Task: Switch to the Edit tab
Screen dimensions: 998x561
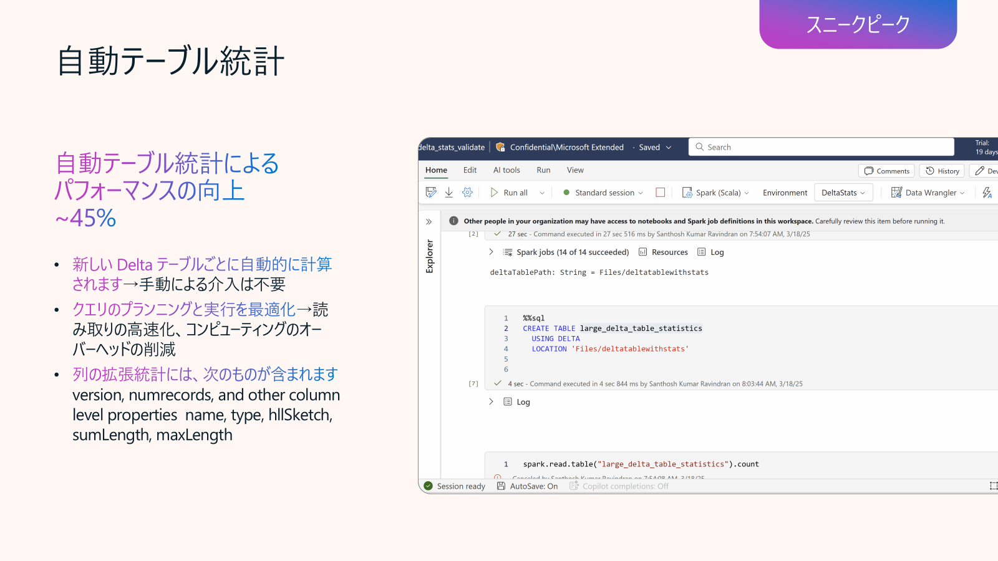Action: 470,170
